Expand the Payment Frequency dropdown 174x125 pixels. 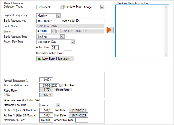[x=58, y=16]
